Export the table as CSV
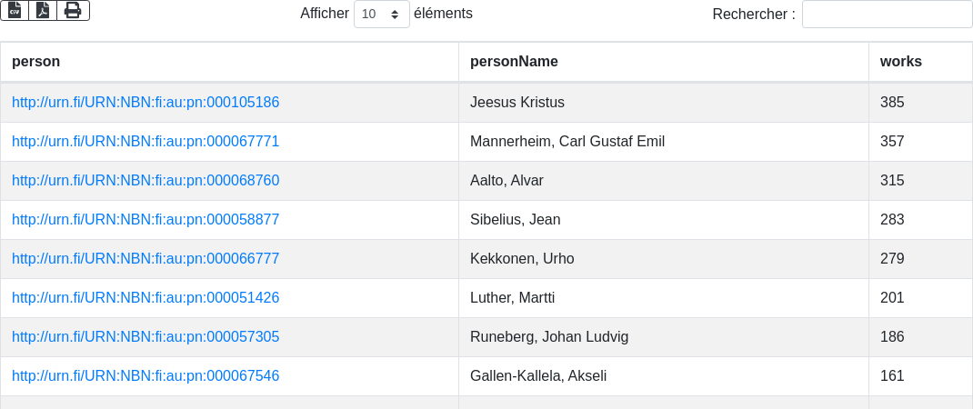Viewport: 973px width, 409px height. point(15,10)
